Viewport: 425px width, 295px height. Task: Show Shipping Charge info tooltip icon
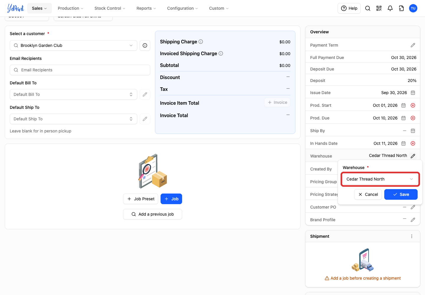coord(201,42)
